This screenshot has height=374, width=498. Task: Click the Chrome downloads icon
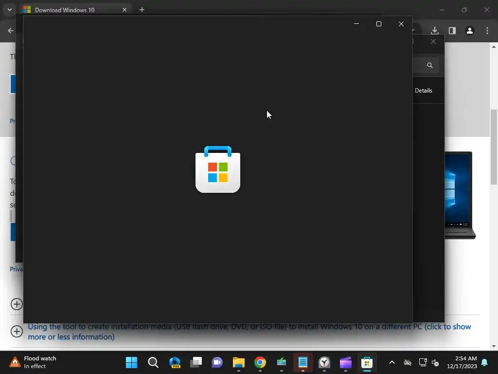(x=435, y=31)
